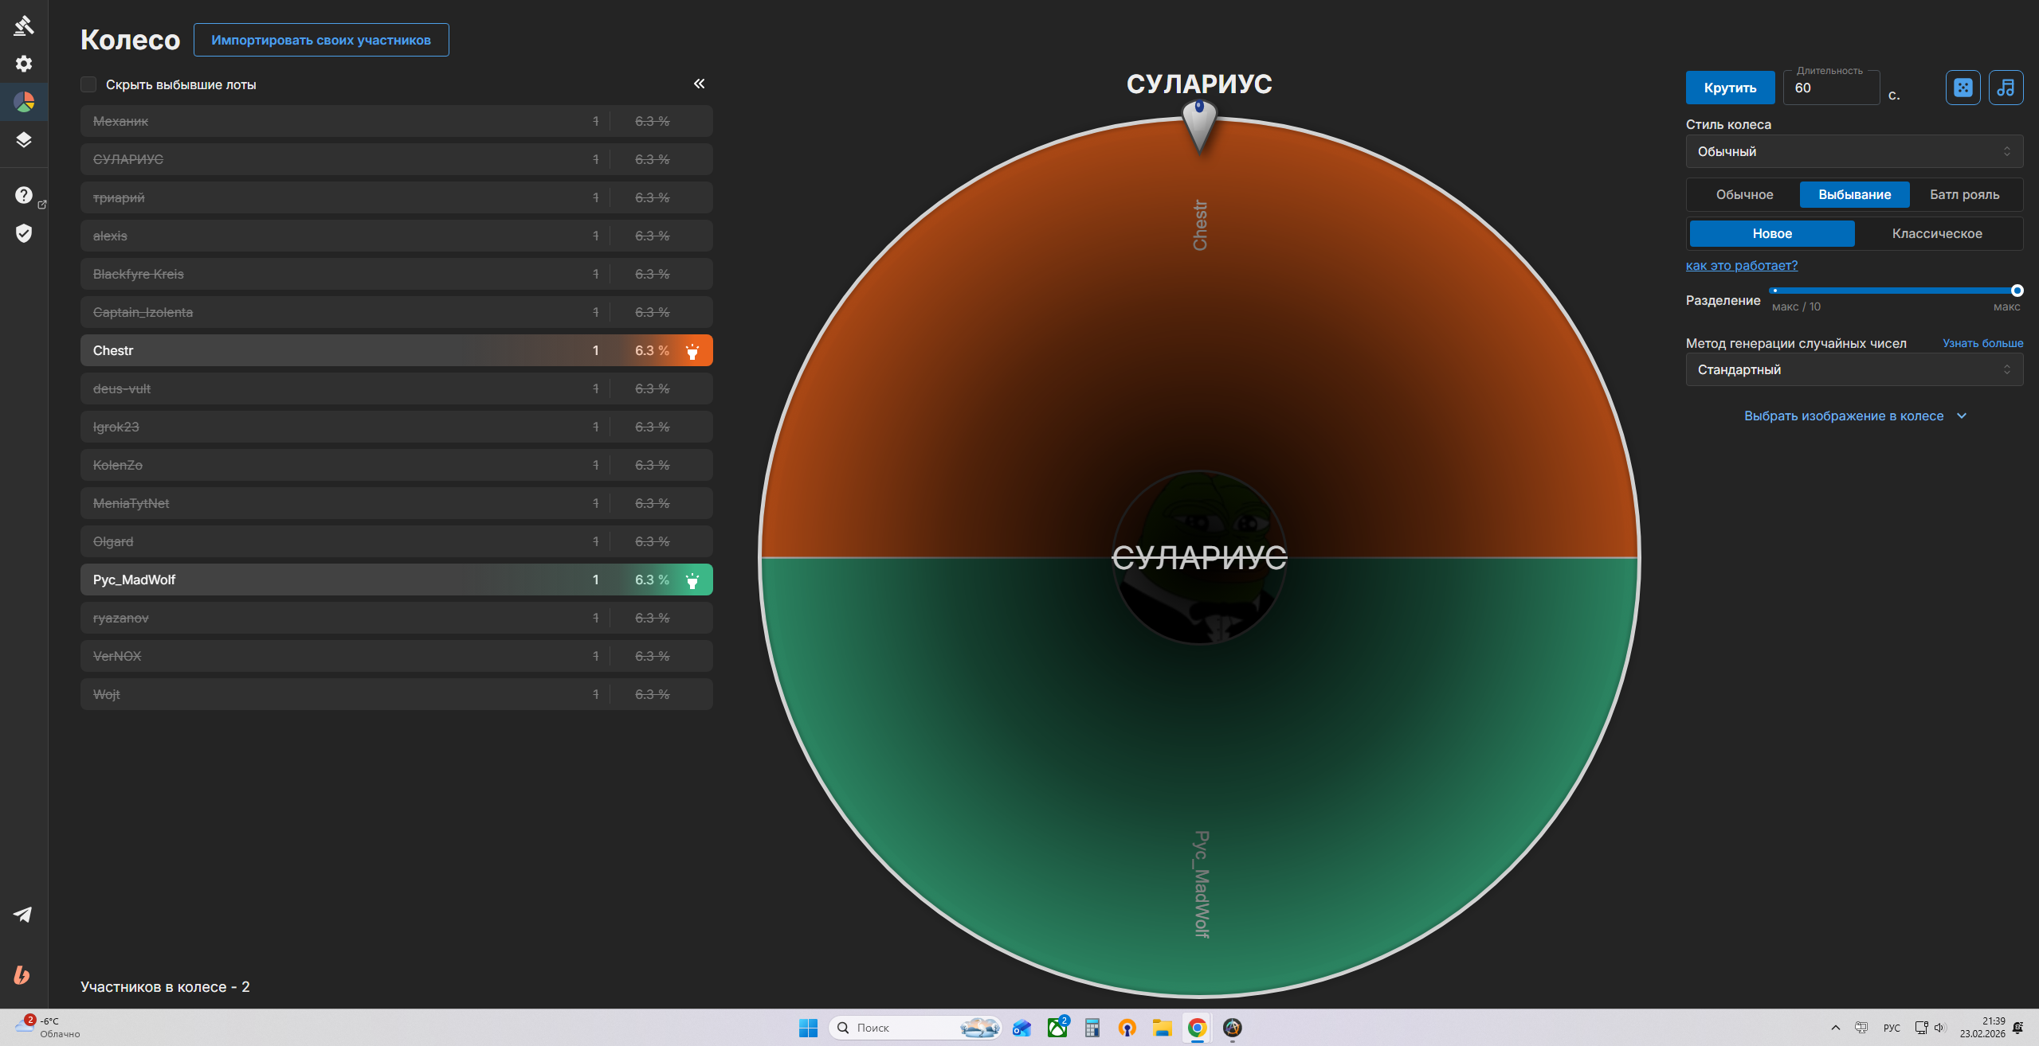This screenshot has height=1046, width=2039.
Task: Open settings gear in the sidebar
Action: coord(24,64)
